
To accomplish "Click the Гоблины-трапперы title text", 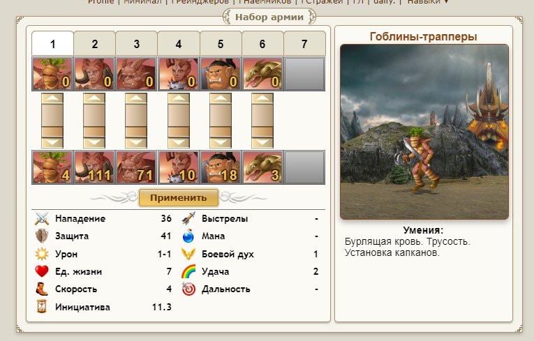I will coord(423,36).
